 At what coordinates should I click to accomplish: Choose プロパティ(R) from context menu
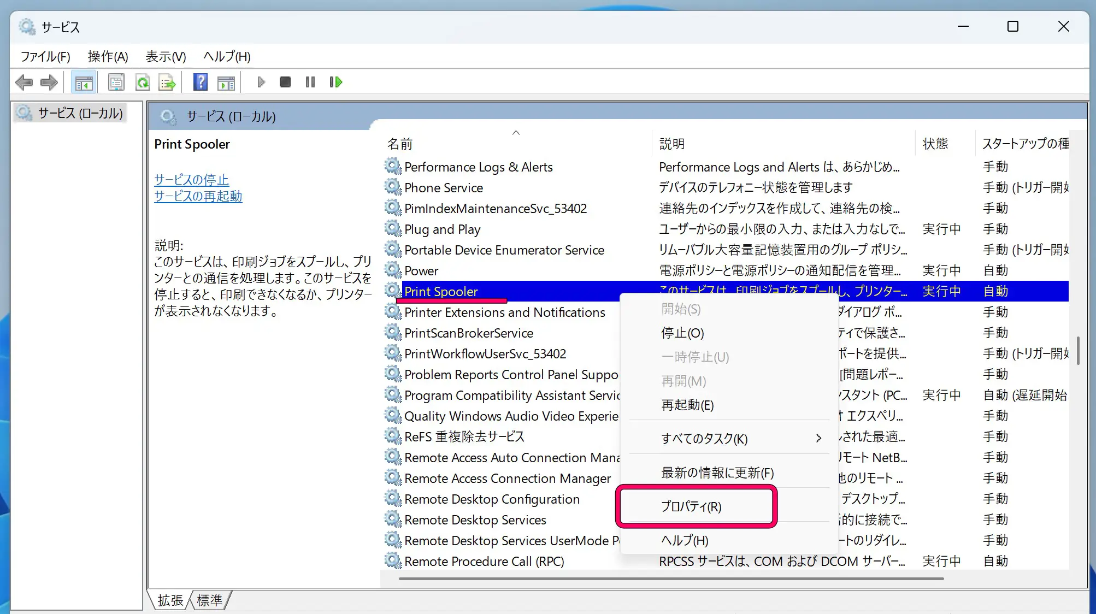(x=691, y=506)
